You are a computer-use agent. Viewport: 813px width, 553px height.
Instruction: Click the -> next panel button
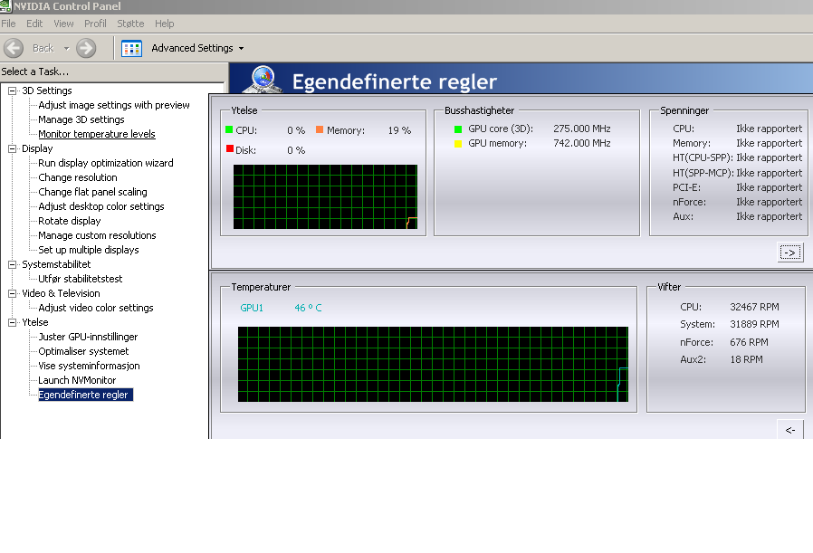(790, 253)
